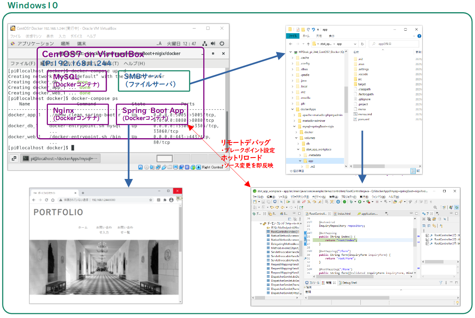The width and height of the screenshot is (475, 318).
Task: Click the Resume button in Eclipse debug toolbar
Action: (x=289, y=202)
